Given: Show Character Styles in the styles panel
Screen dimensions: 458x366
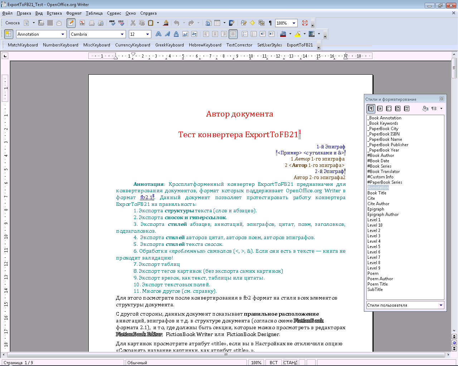Looking at the screenshot, I should 380,108.
